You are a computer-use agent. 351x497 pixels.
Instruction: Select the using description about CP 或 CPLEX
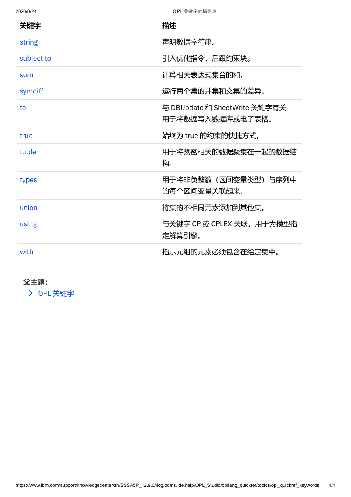click(x=230, y=229)
